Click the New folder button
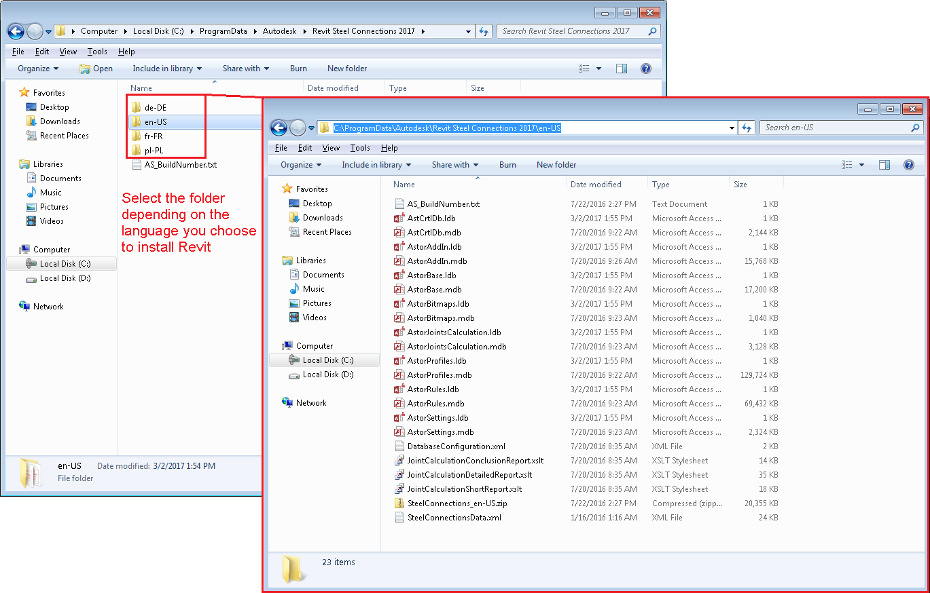 tap(556, 164)
